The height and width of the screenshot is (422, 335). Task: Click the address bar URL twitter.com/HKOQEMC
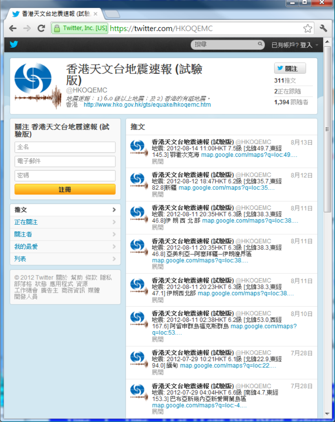click(x=161, y=28)
